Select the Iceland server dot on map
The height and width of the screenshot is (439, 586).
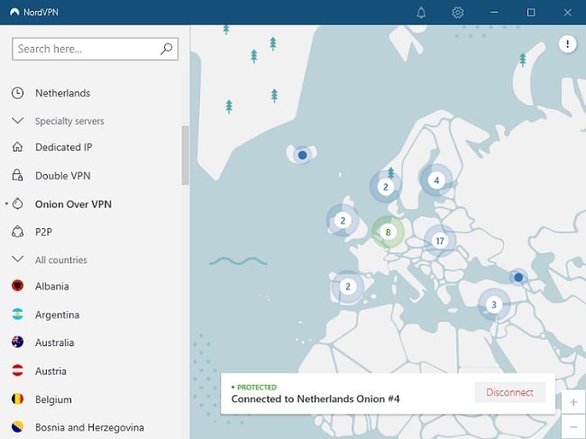click(x=302, y=155)
